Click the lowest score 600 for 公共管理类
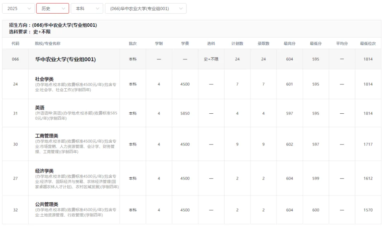The width and height of the screenshot is (387, 226). coord(316,210)
